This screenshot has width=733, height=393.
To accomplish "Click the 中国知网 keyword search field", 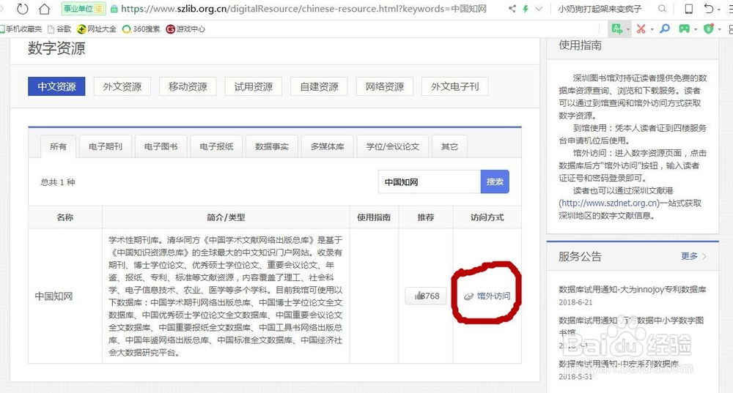I will (429, 182).
